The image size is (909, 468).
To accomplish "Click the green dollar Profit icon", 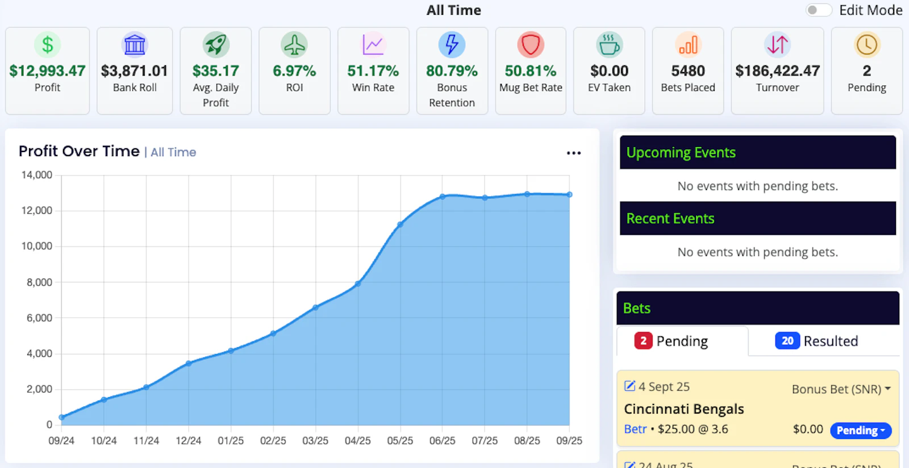I will tap(47, 45).
